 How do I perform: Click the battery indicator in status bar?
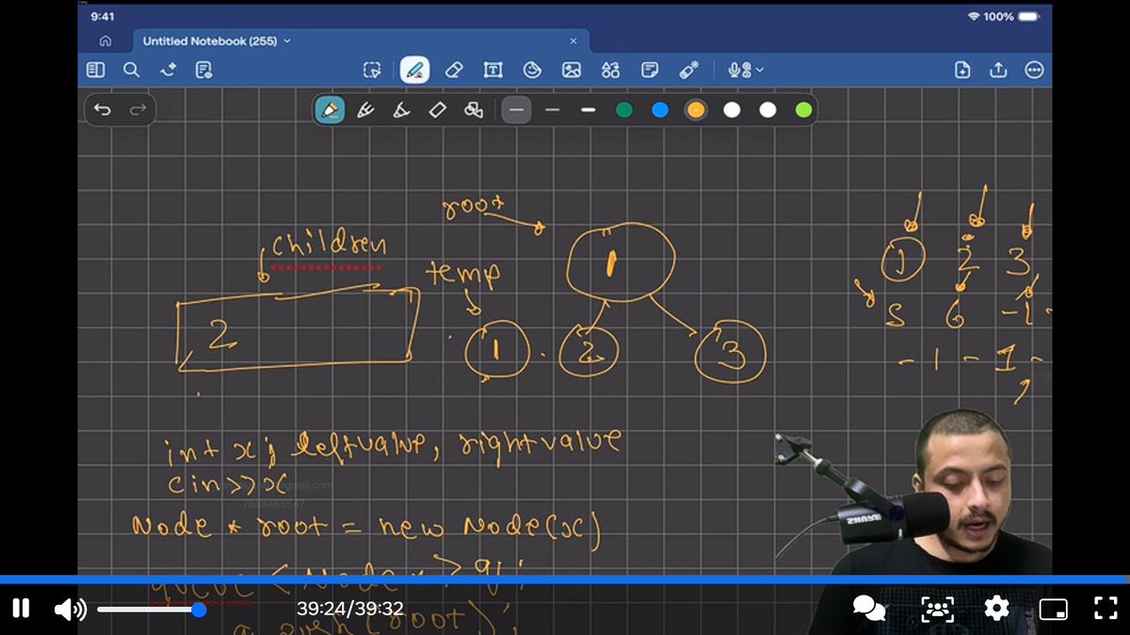pyautogui.click(x=1027, y=17)
